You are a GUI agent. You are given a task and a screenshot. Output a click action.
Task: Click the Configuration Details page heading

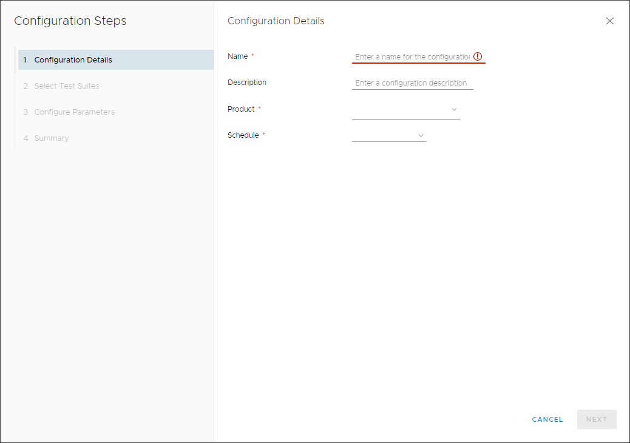[276, 21]
